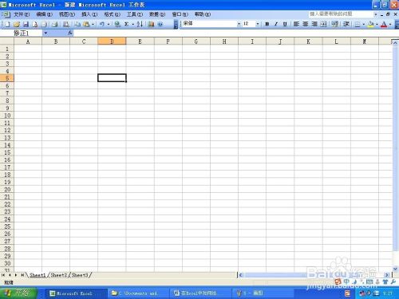
Task: Open the font name 宋体 dropdown
Action: tap(239, 24)
